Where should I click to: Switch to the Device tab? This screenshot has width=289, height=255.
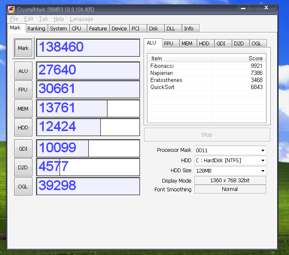pyautogui.click(x=119, y=29)
